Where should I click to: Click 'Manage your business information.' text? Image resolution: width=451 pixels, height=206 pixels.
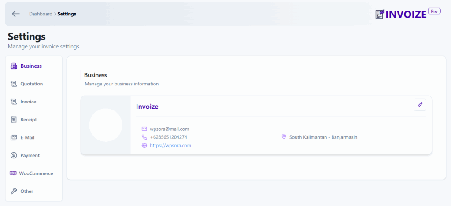point(122,85)
